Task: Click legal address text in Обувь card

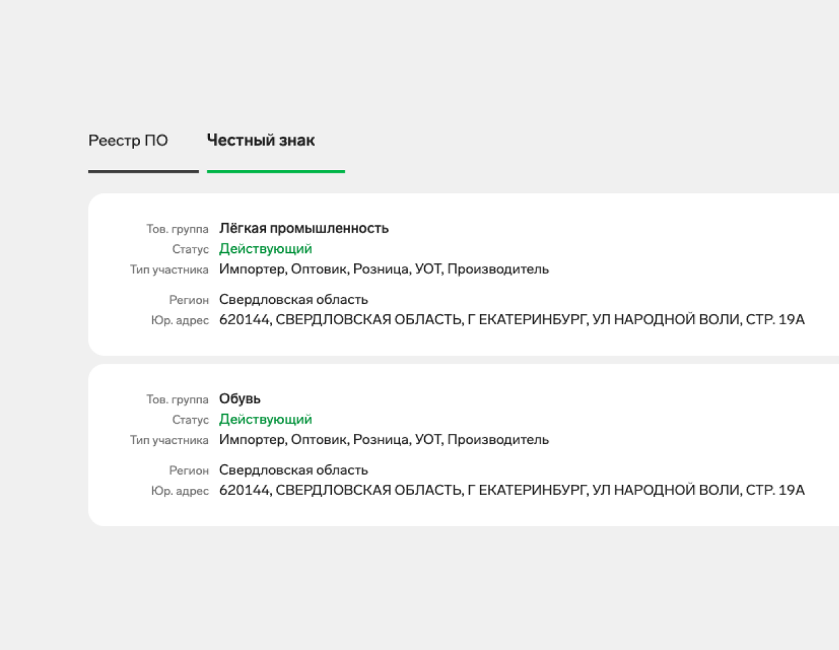Action: pyautogui.click(x=511, y=490)
